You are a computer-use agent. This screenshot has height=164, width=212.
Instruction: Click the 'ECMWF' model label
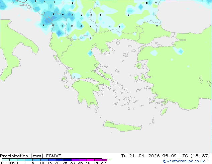pos(54,156)
